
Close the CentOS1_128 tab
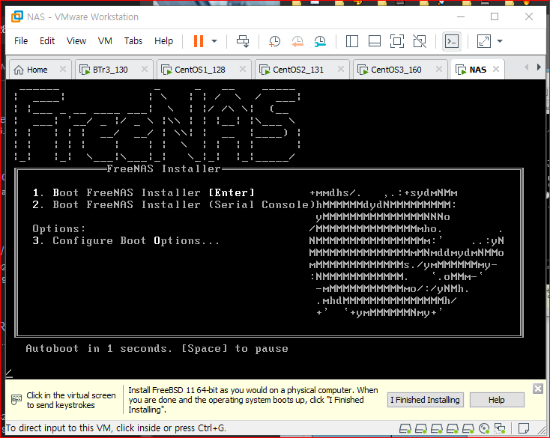pos(243,69)
